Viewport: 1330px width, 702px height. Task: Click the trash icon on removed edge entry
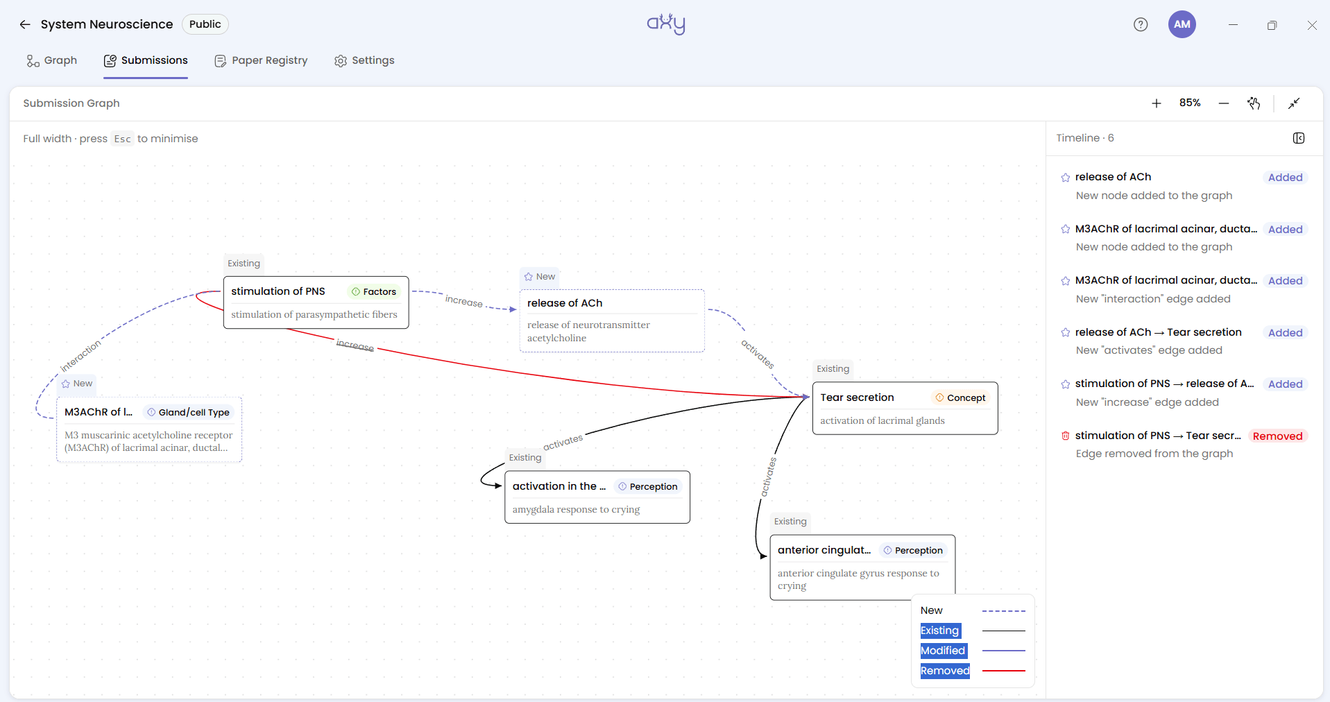pyautogui.click(x=1066, y=436)
